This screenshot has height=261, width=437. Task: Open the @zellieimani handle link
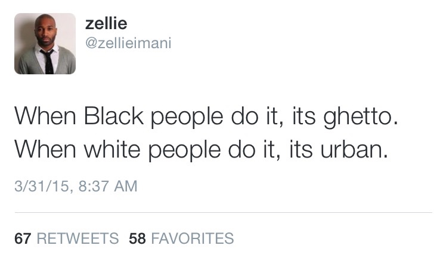(128, 43)
